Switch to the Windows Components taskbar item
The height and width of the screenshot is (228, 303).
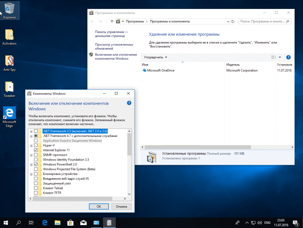[109, 223]
